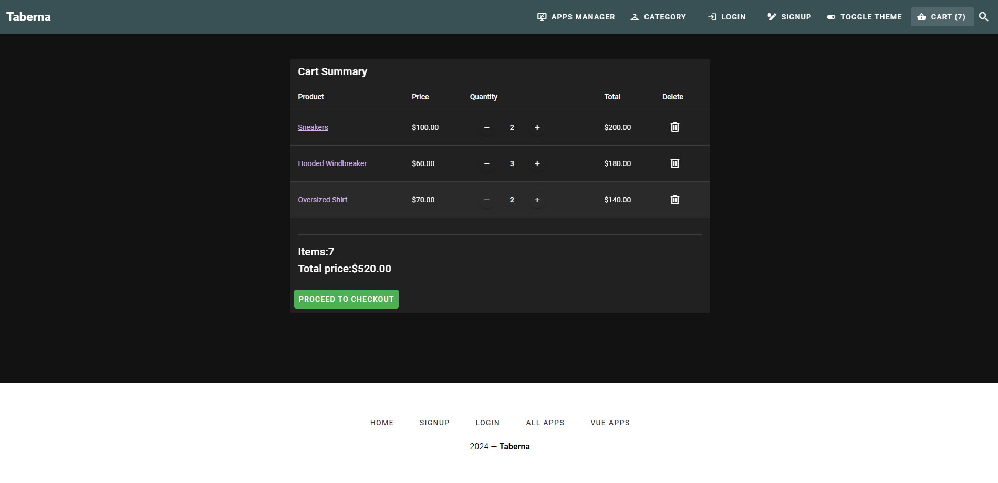Click HOME in the footer

click(x=381, y=422)
